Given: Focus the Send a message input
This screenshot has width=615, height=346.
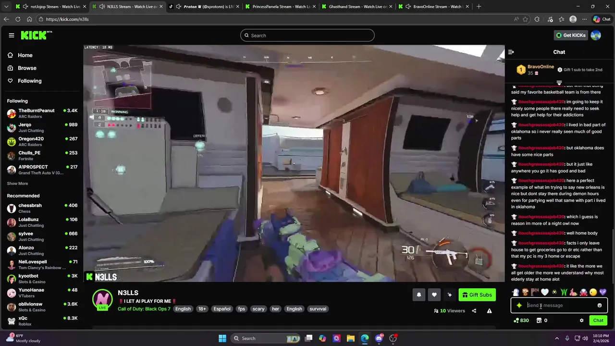Looking at the screenshot, I should pos(559,305).
